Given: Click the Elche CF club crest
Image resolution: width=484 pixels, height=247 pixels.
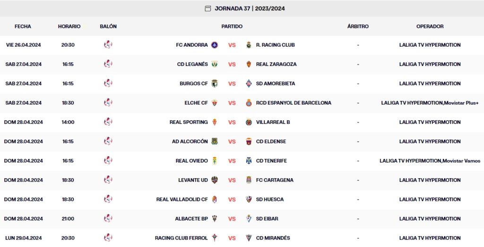Looking at the screenshot, I should point(215,103).
